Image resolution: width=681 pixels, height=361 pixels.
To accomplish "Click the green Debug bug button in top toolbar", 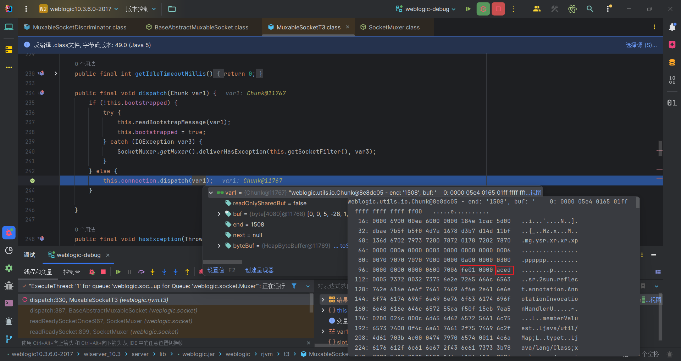I will [x=483, y=9].
